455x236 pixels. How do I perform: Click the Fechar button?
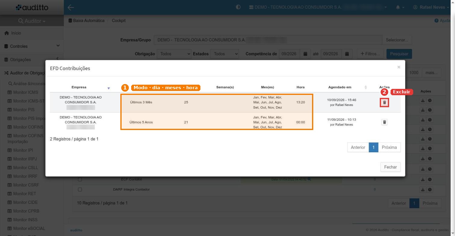[390, 167]
